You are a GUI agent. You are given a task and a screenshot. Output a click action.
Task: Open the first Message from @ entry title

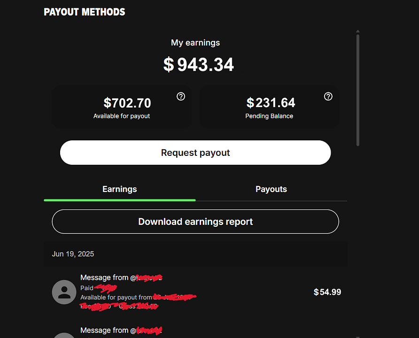pos(121,277)
